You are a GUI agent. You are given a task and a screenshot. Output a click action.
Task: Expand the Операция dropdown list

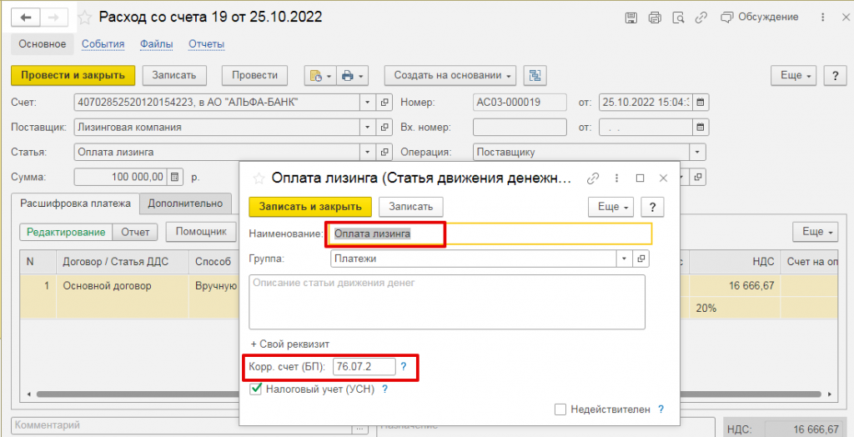click(x=698, y=153)
